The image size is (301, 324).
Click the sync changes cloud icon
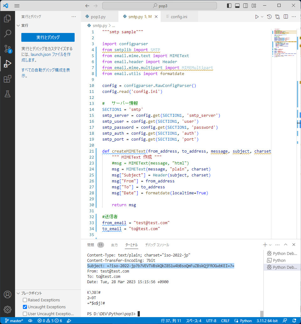pyautogui.click(x=30, y=321)
